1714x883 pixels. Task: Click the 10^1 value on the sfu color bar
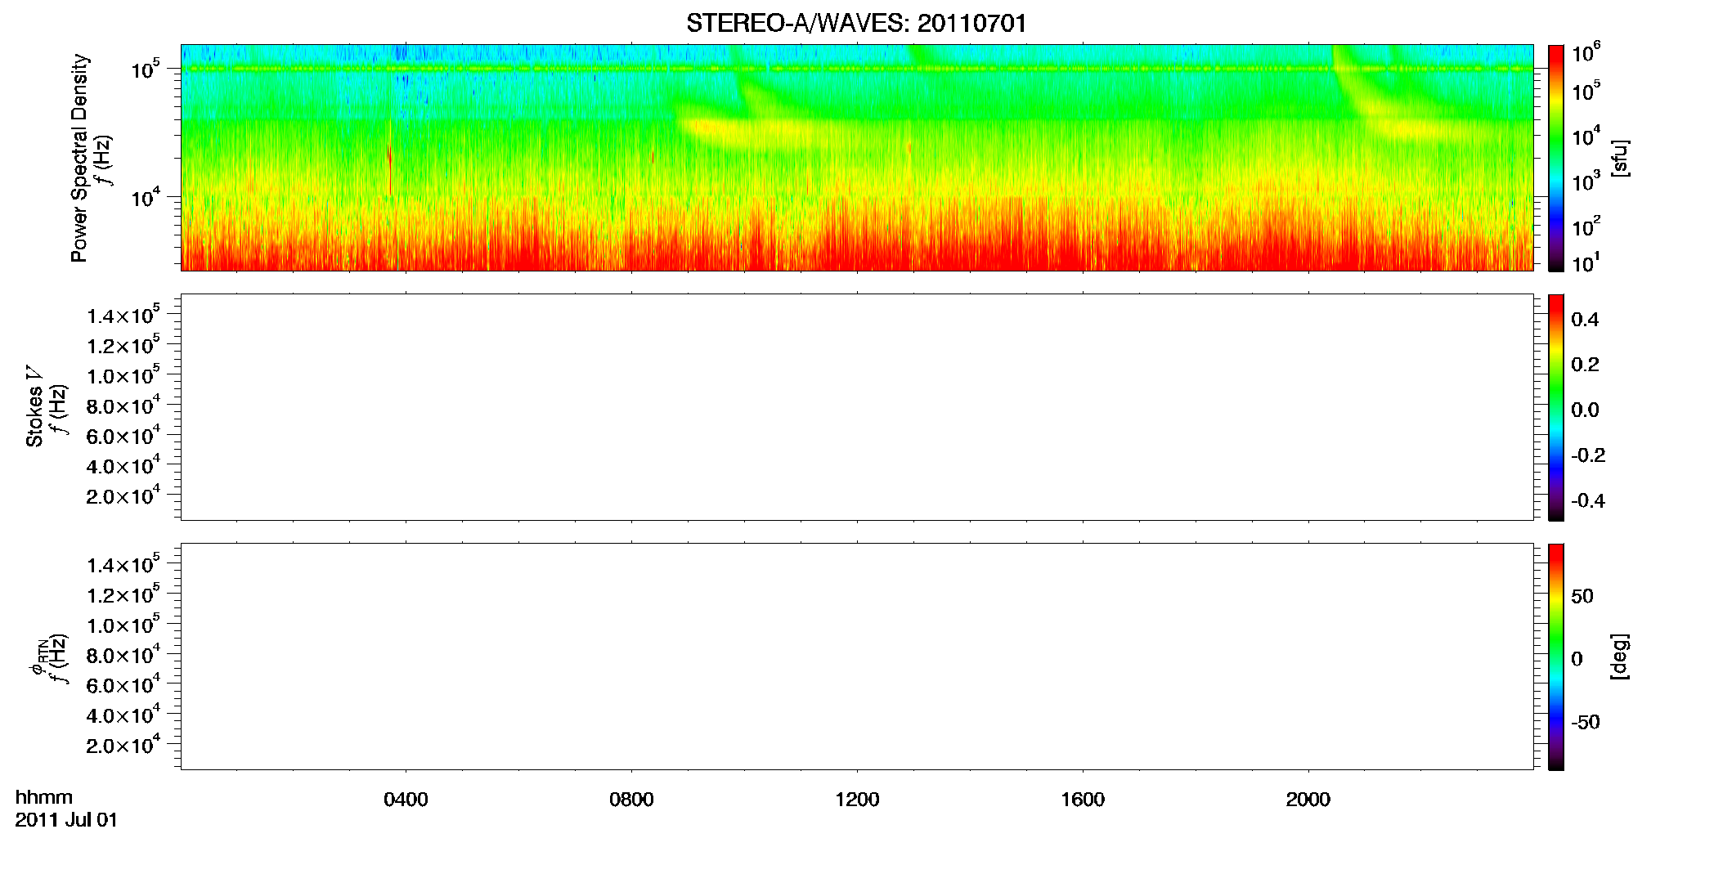1586,262
